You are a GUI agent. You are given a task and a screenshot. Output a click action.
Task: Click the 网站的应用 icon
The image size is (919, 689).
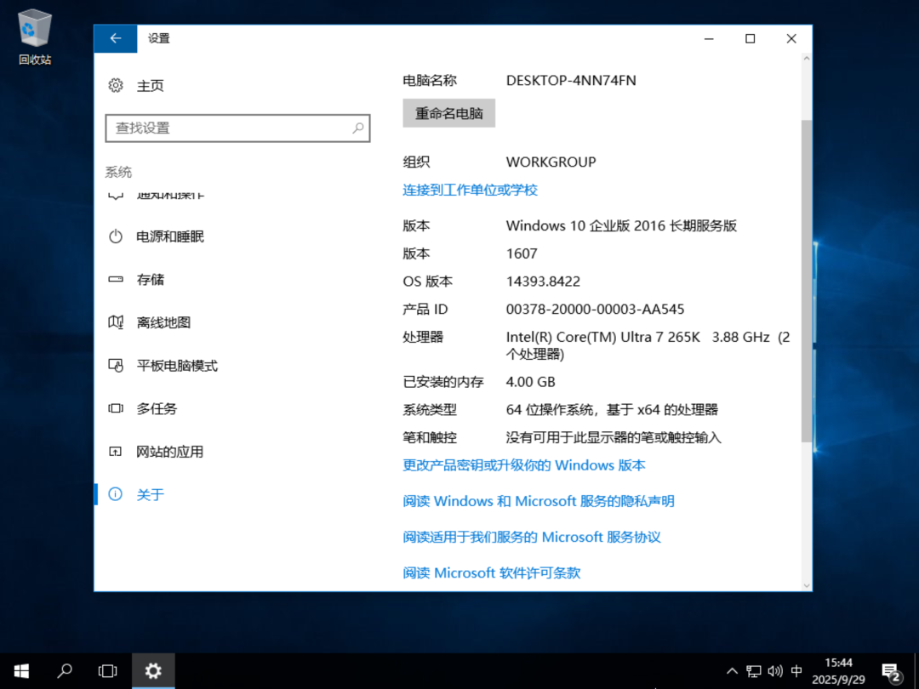116,452
